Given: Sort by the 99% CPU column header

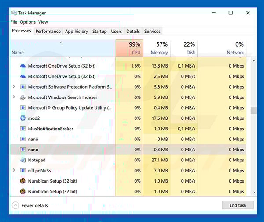Looking at the screenshot, I should [129, 48].
